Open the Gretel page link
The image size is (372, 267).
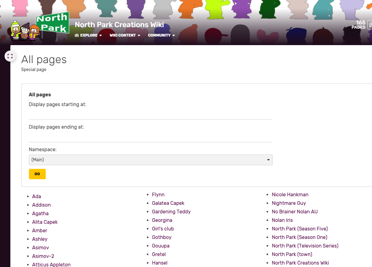(x=159, y=255)
